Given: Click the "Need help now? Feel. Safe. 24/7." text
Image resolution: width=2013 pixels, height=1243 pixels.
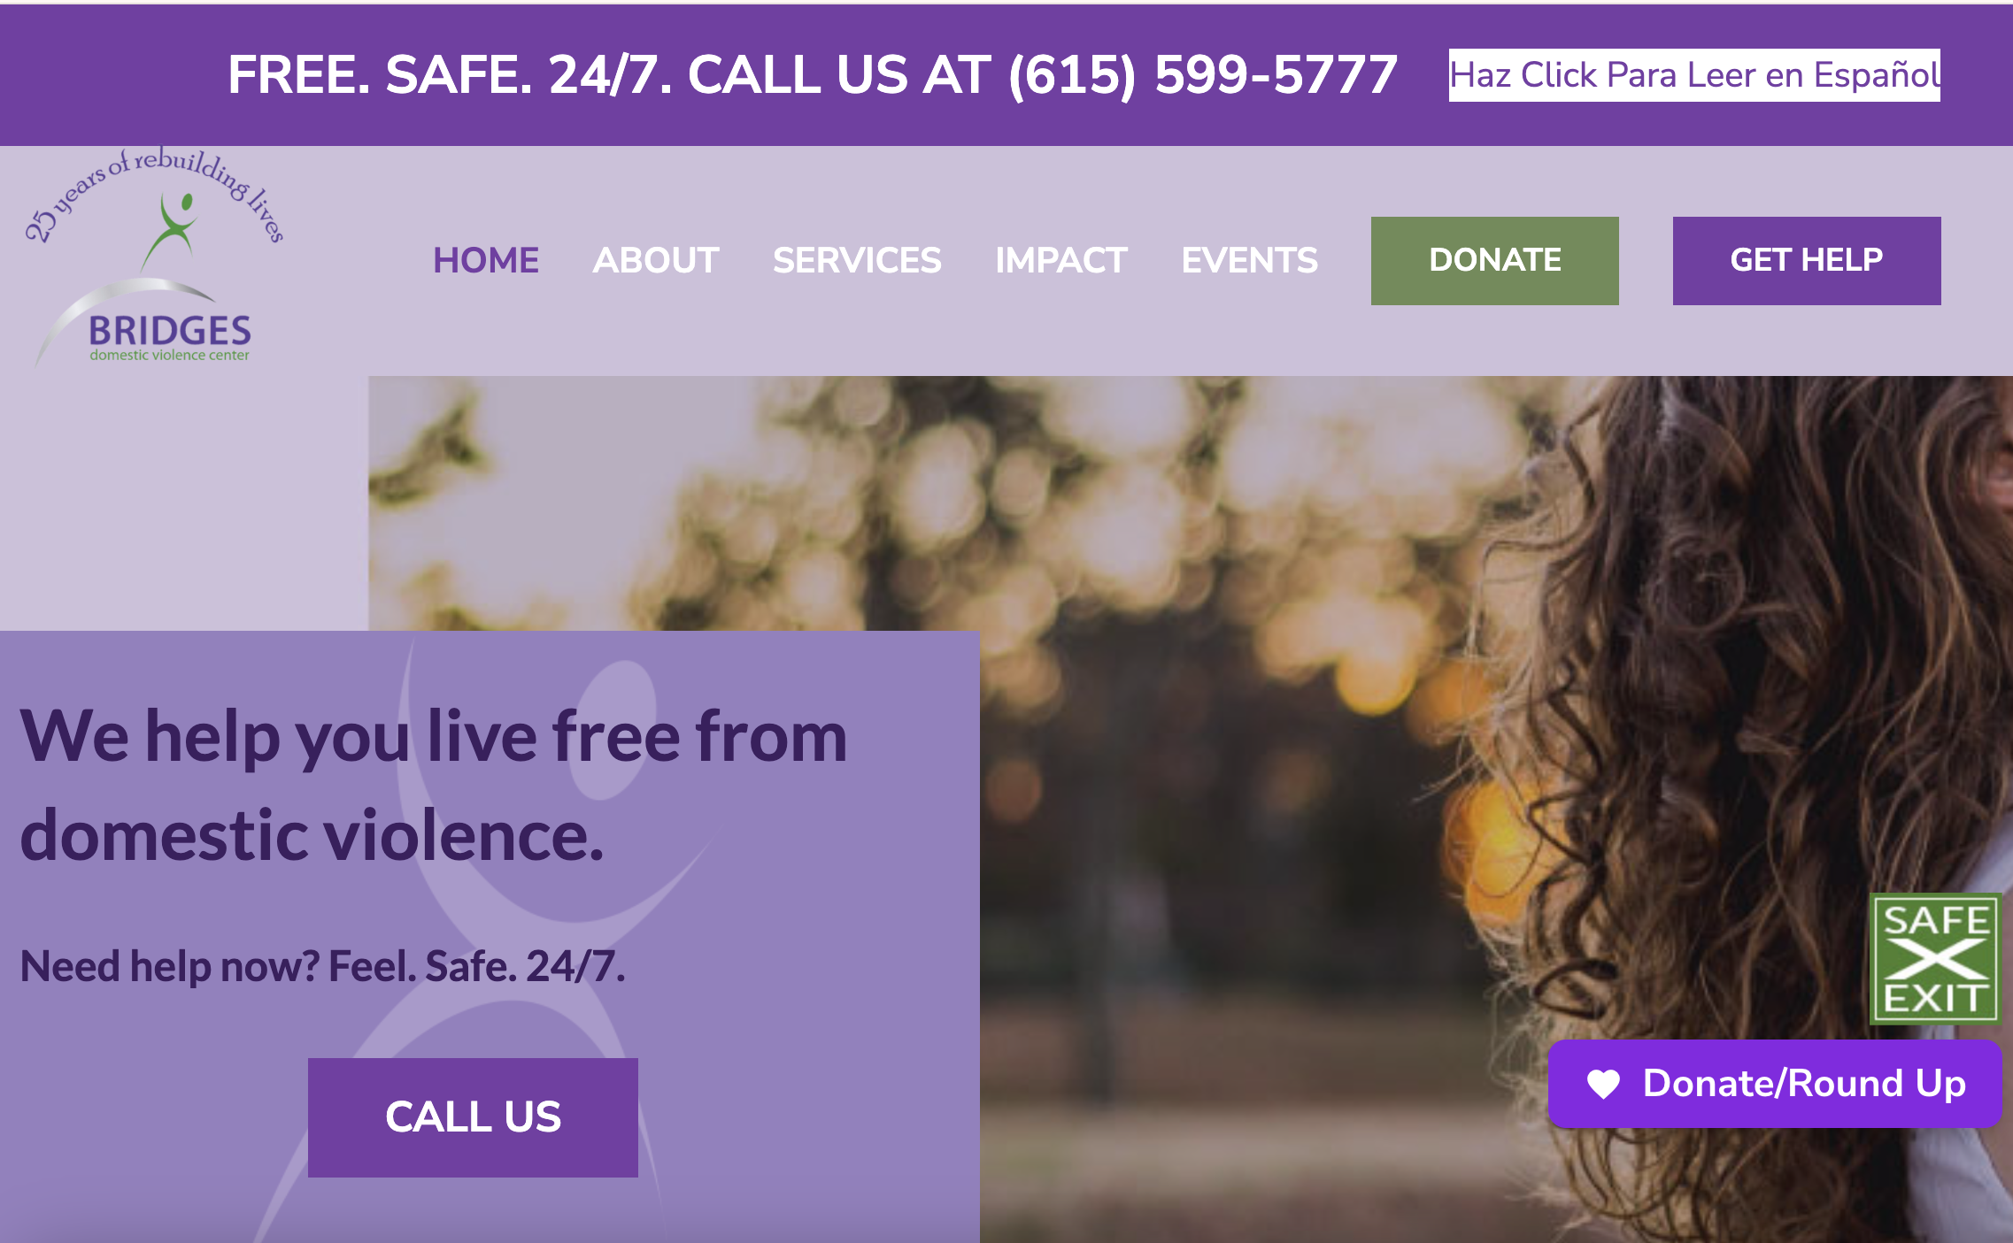Looking at the screenshot, I should coord(322,966).
